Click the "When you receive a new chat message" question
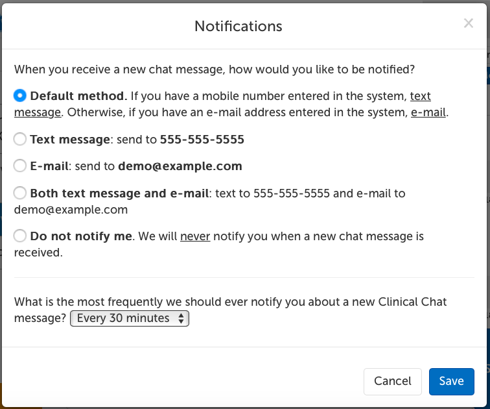The width and height of the screenshot is (490, 409). click(214, 69)
